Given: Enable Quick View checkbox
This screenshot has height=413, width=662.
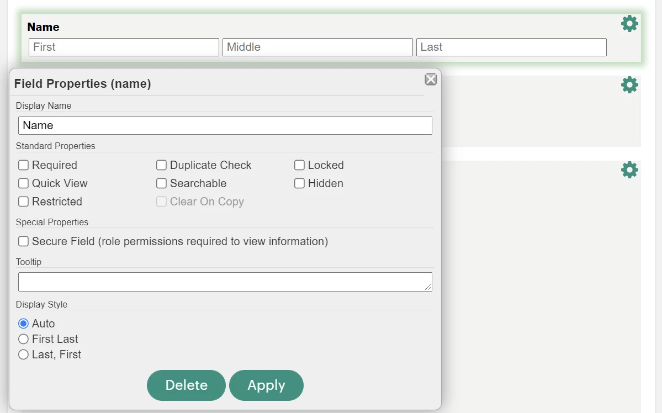Looking at the screenshot, I should tap(23, 183).
